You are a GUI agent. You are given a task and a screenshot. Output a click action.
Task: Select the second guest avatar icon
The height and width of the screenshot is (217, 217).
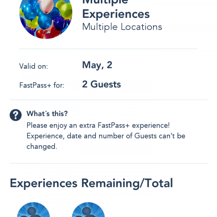[88, 209]
